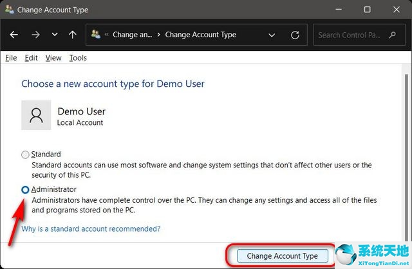The image size is (412, 269).
Task: Go back using the back arrow
Action: (14, 34)
